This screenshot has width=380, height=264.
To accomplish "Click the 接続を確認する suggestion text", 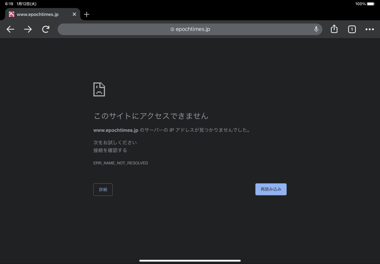I will pos(110,150).
